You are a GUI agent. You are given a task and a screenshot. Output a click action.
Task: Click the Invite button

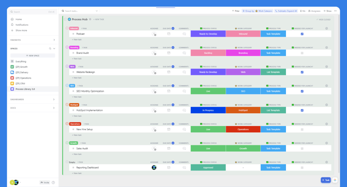pos(45,183)
